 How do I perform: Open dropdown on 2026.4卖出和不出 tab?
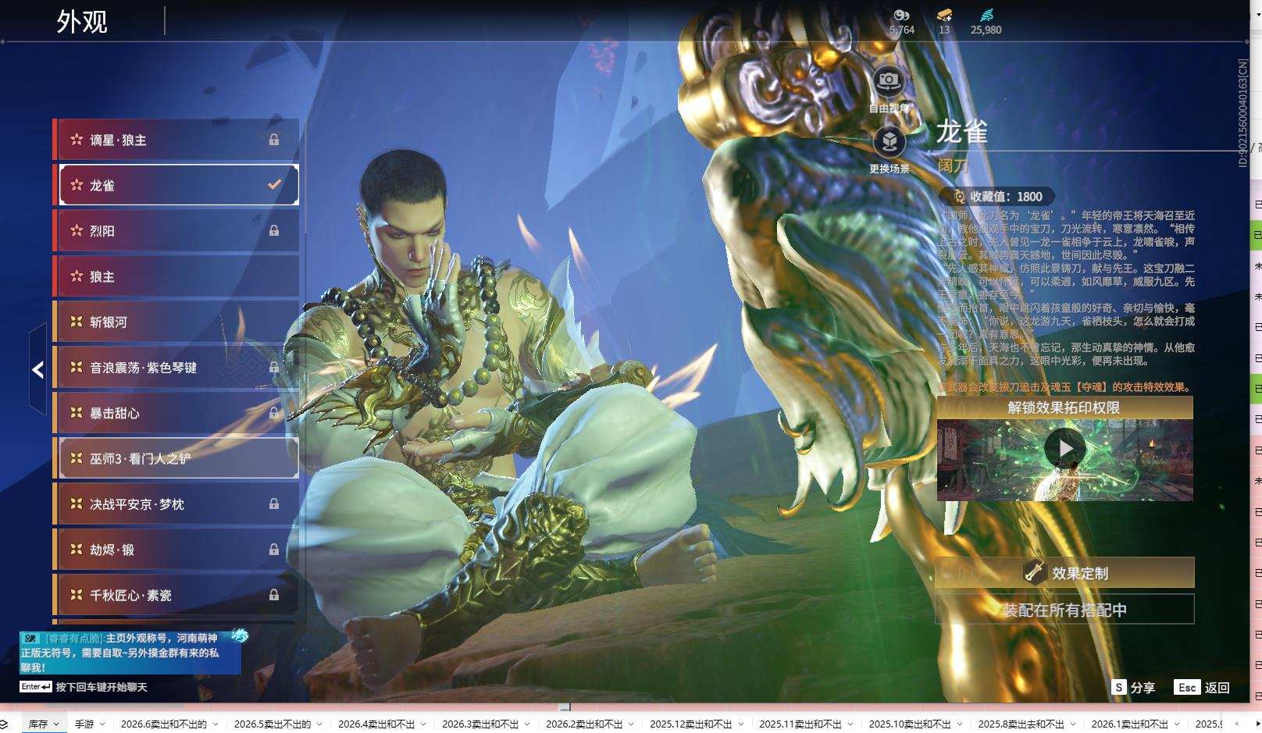423,724
